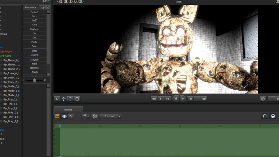The height and width of the screenshot is (157, 279).
Task: Open the bookmark dropdown arrow
Action: tap(88, 116)
